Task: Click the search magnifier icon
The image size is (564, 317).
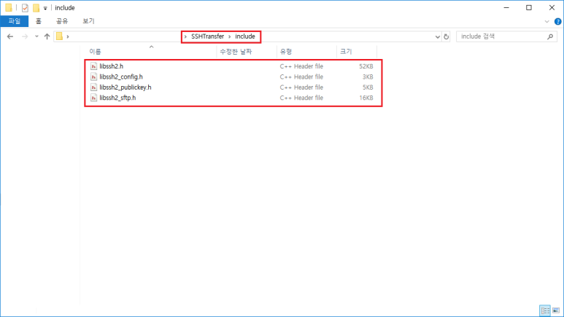Action: tap(550, 36)
